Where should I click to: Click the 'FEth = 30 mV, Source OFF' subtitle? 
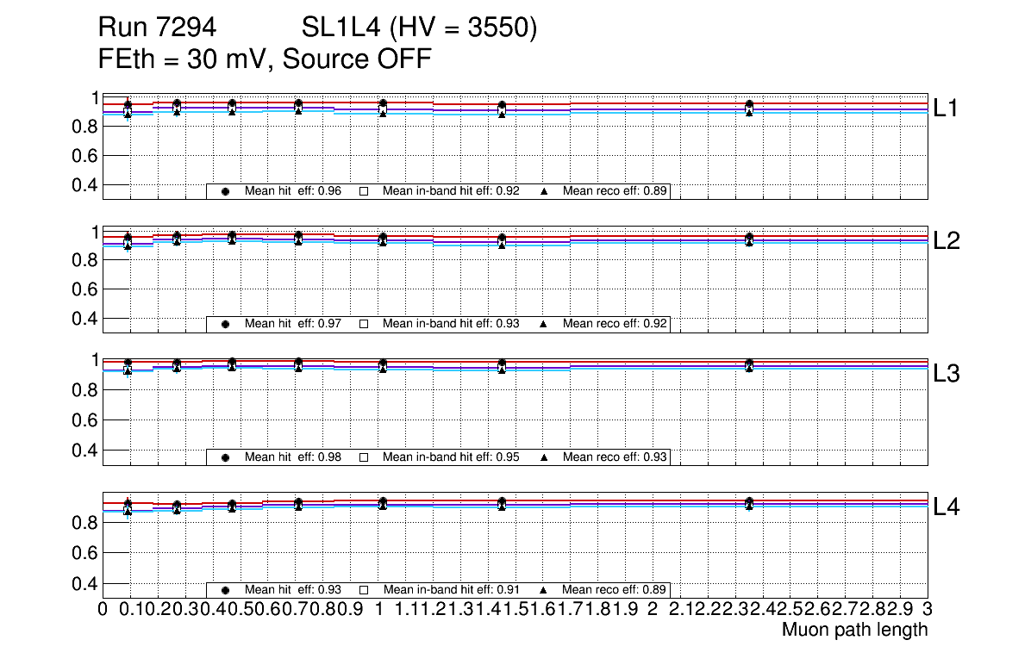click(x=265, y=60)
